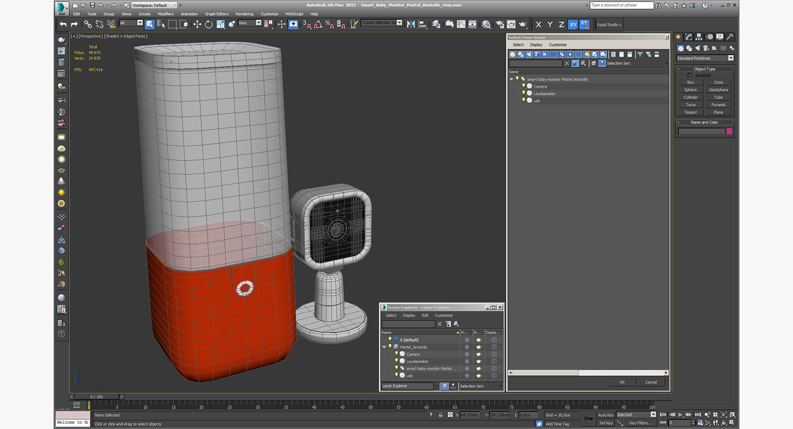Toggle Display Cameras filter in Select From Scene
The image size is (793, 429).
(537, 54)
